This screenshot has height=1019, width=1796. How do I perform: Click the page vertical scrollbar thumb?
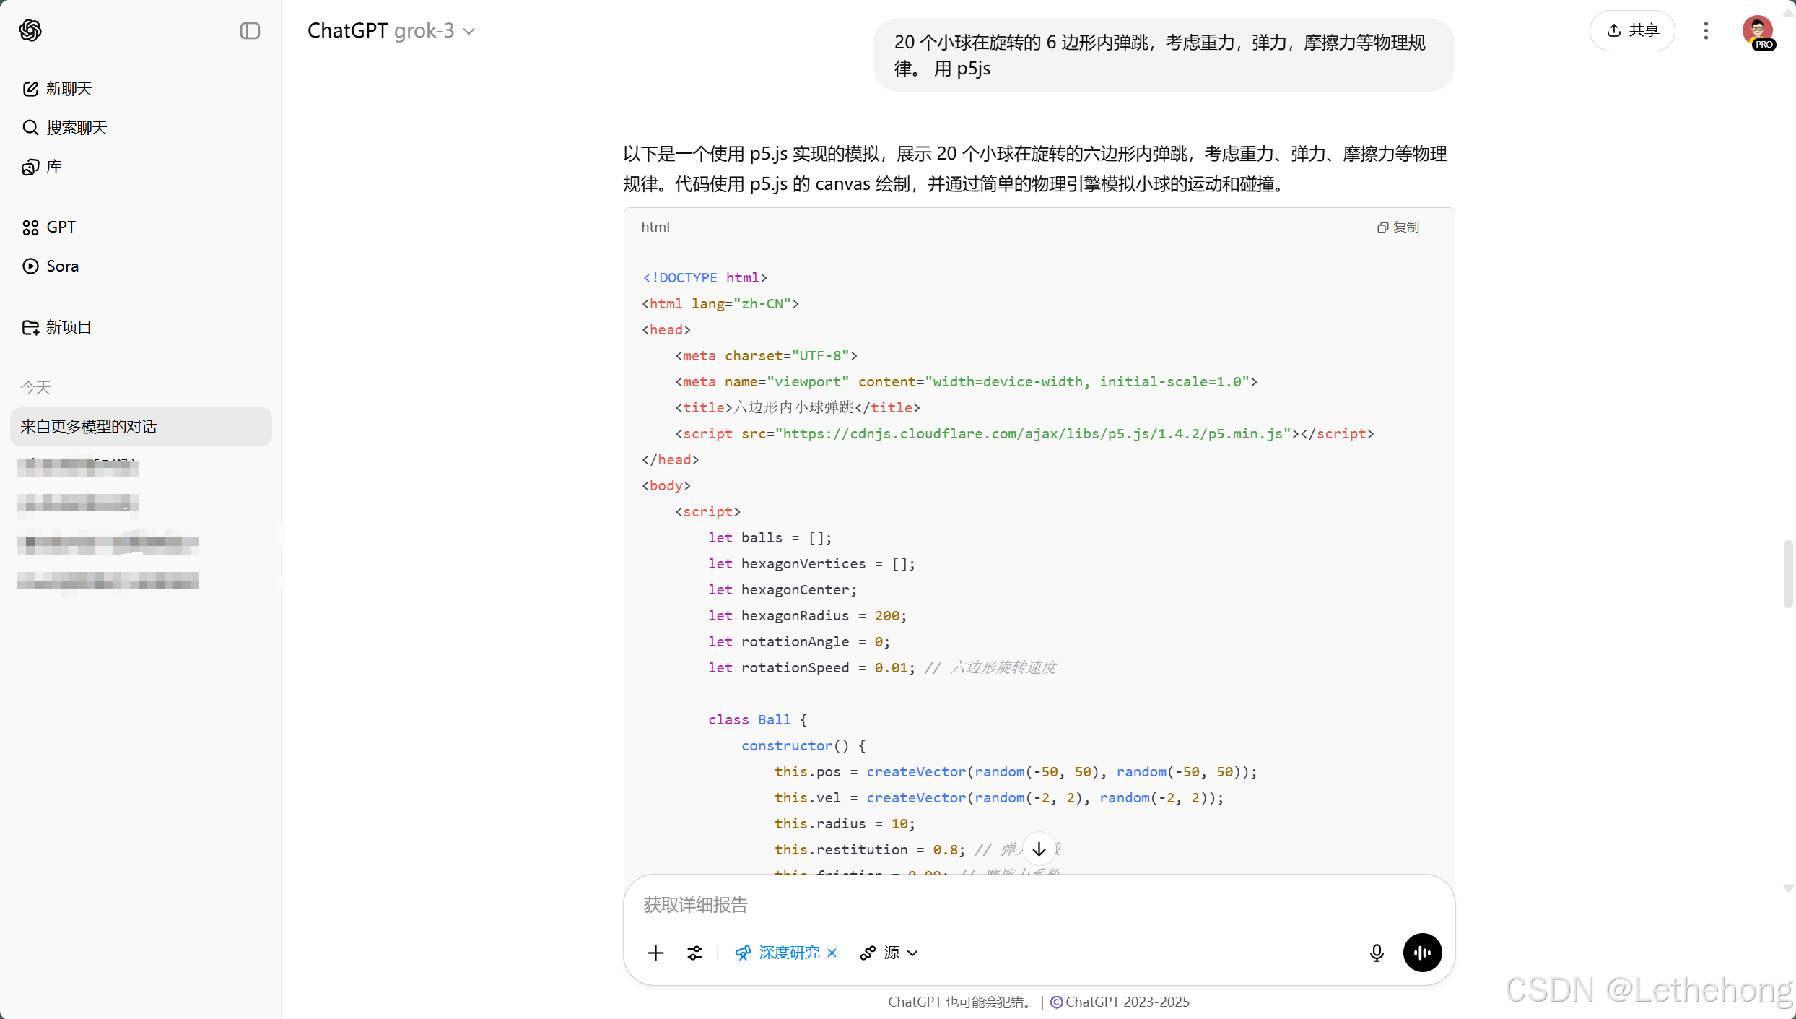1787,574
